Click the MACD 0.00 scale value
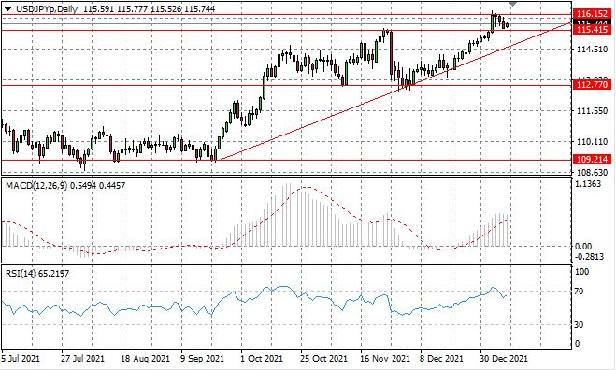The image size is (616, 370). 583,247
